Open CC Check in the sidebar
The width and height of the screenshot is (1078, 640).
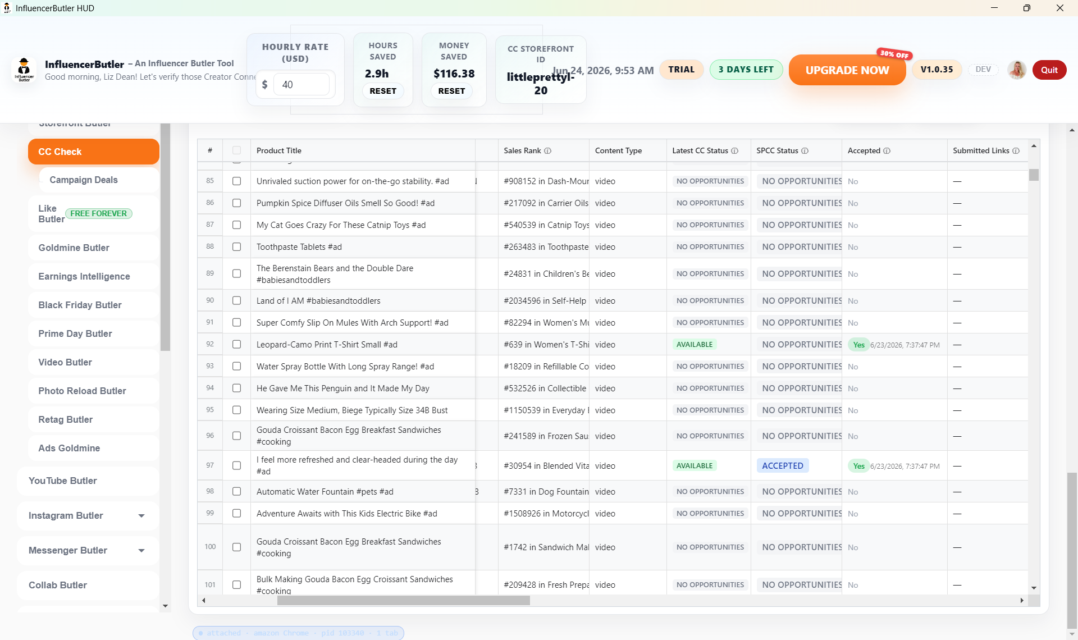tap(94, 152)
